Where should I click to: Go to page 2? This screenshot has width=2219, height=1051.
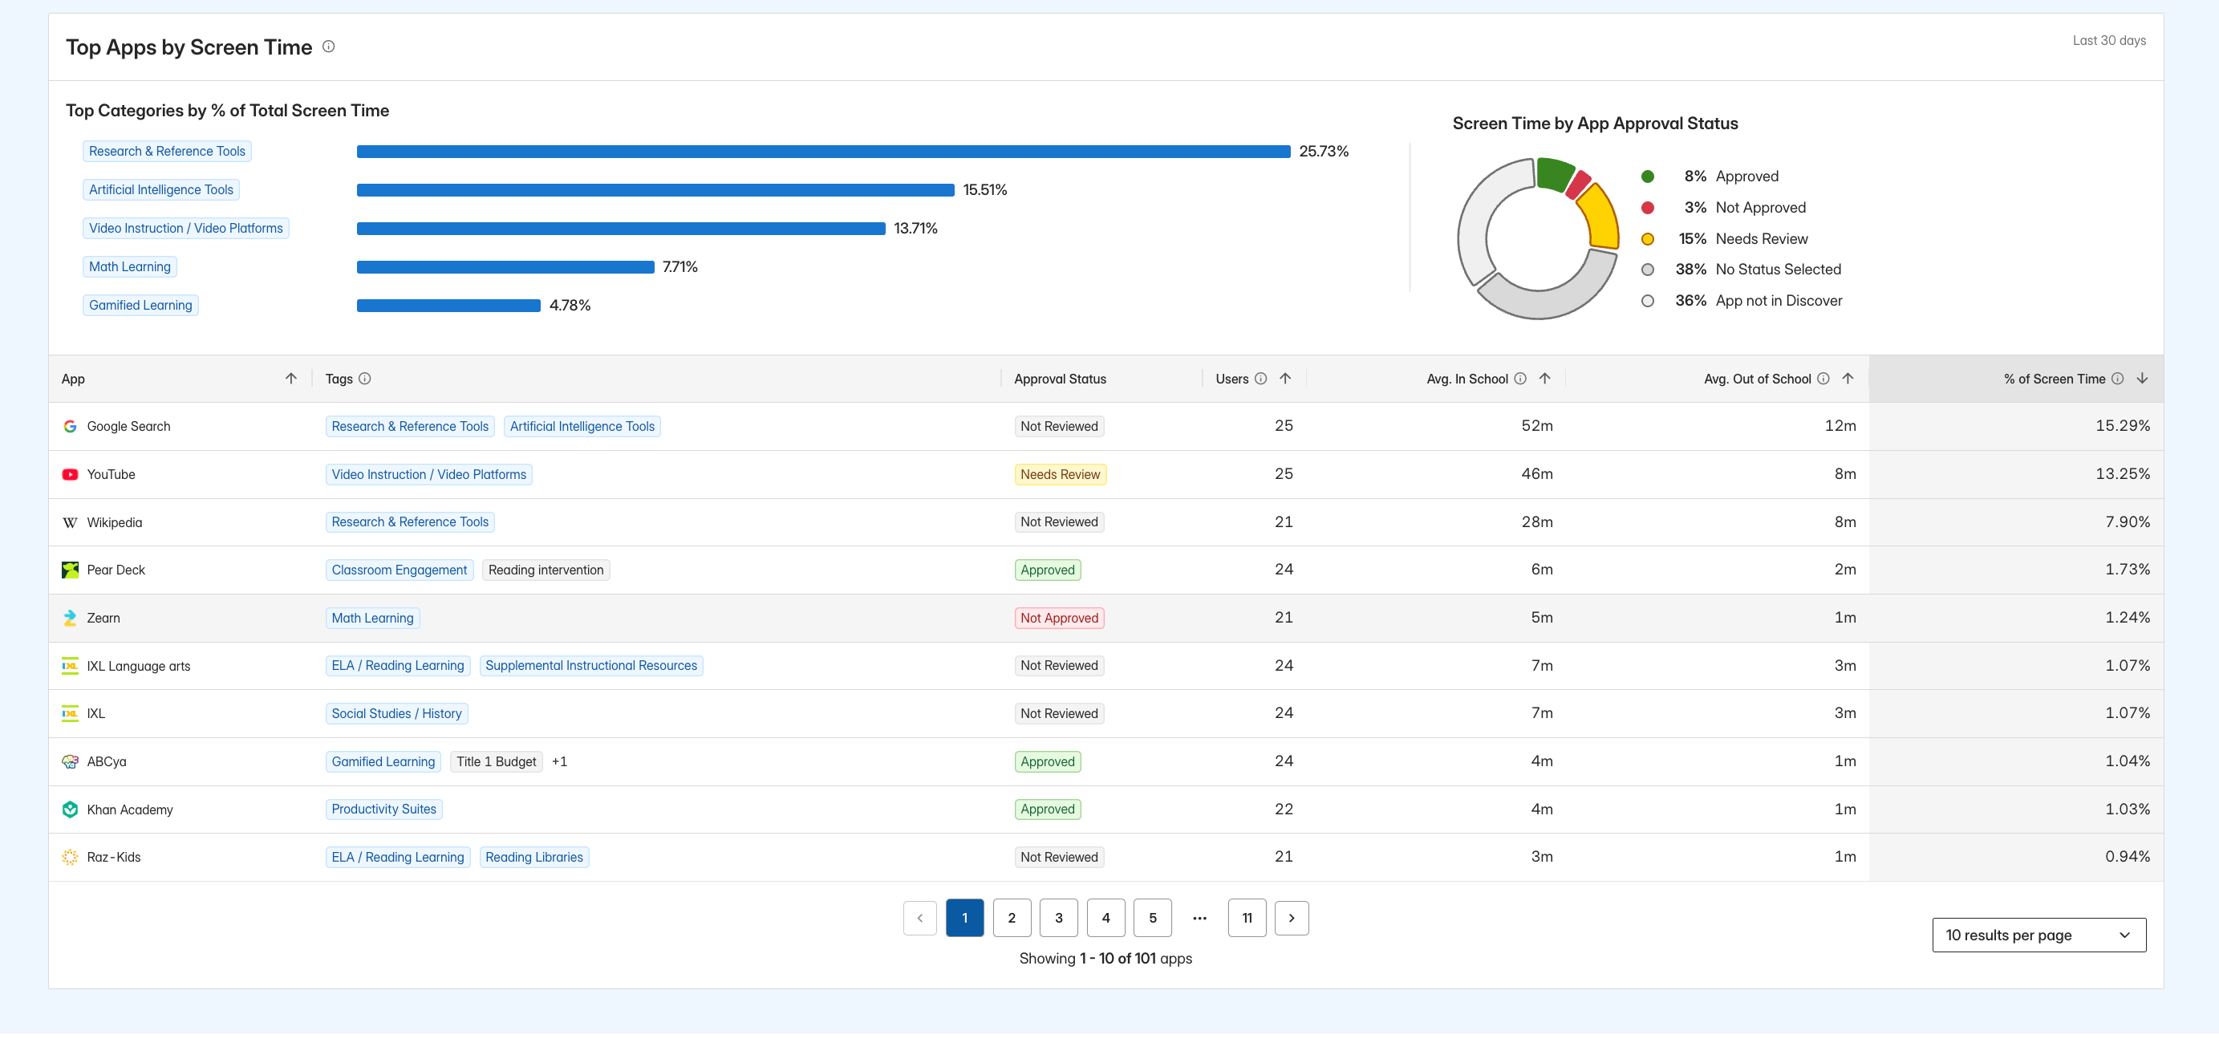[1012, 919]
